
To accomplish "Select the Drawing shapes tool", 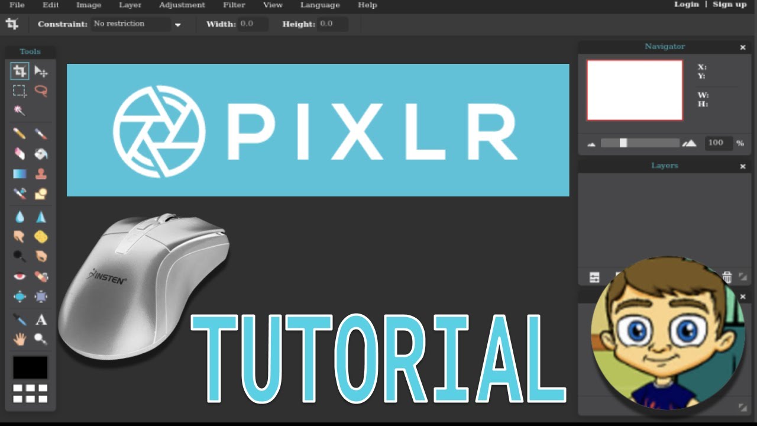I will [x=41, y=193].
